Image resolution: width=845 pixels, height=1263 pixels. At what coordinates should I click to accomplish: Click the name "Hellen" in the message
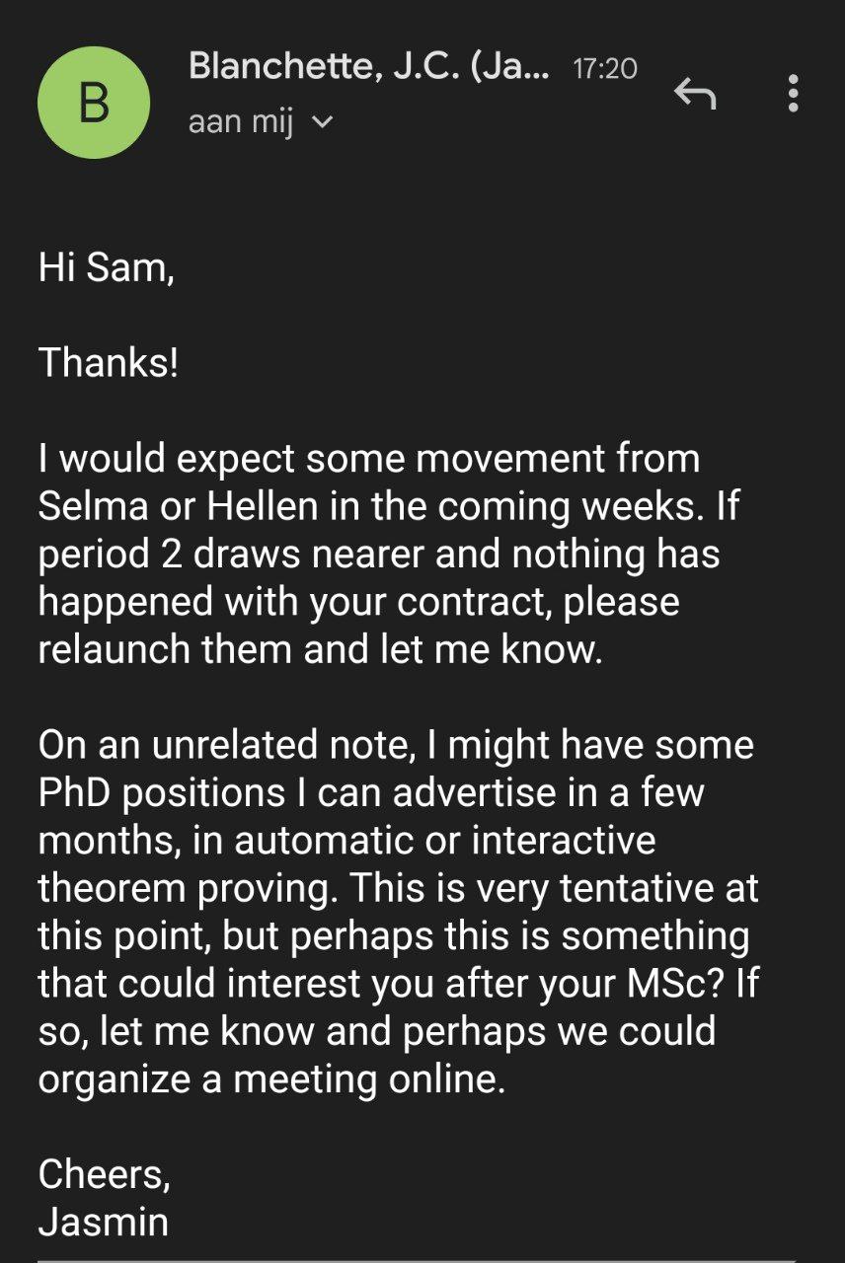point(262,506)
